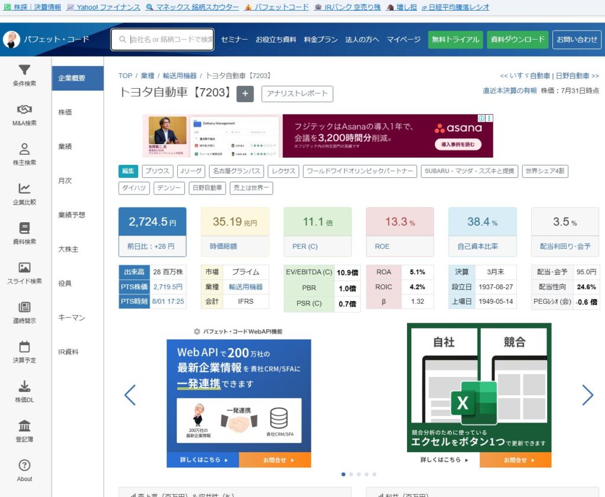Image resolution: width=605 pixels, height=497 pixels.
Task: Select the second carousel pagination dot
Action: (351, 474)
